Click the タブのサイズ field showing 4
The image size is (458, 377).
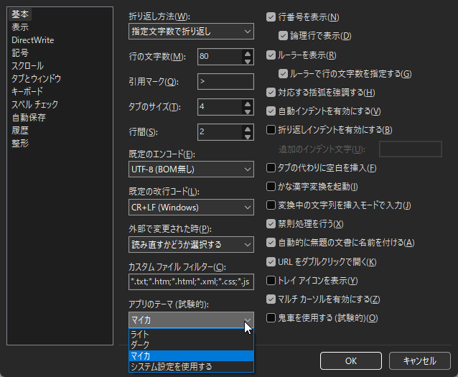click(x=220, y=107)
